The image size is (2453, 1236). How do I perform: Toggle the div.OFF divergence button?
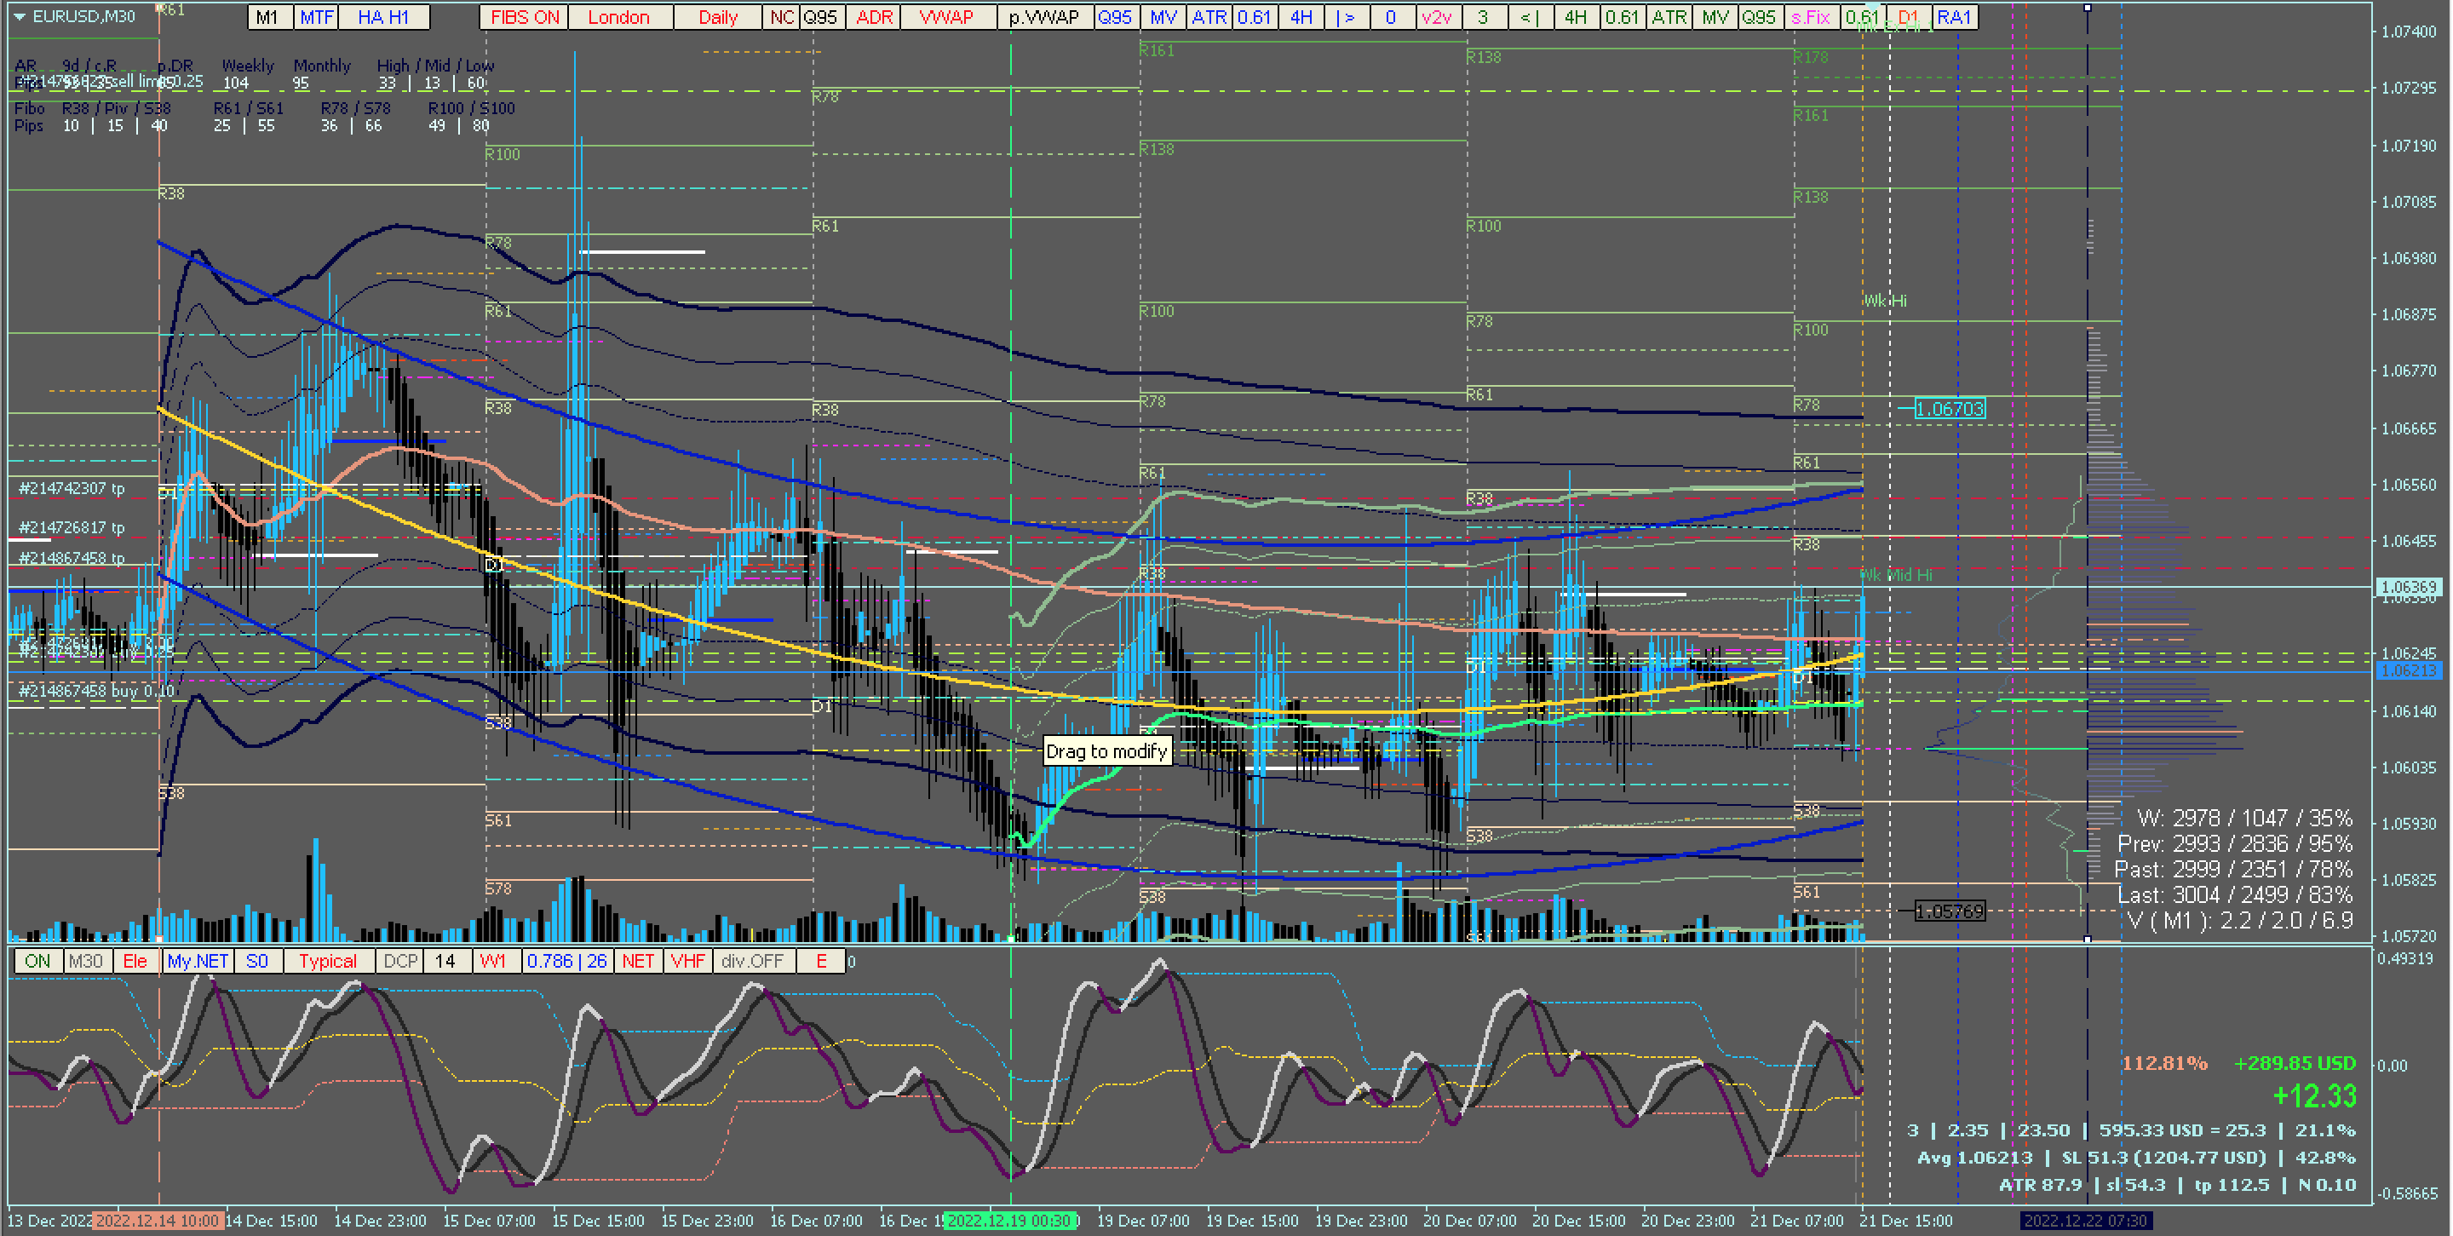(x=751, y=961)
